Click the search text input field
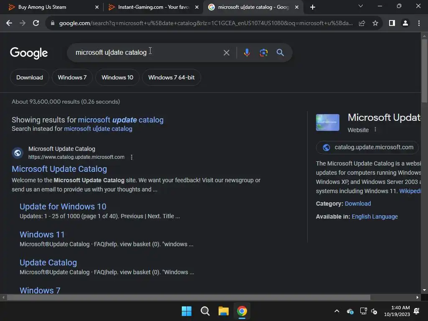This screenshot has width=428, height=321. [148, 52]
